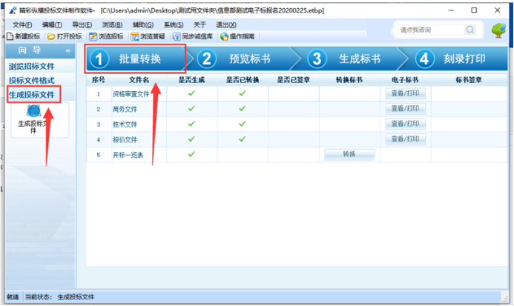This screenshot has width=514, height=306.
Task: Click the 是否生成 column header
Action: pyautogui.click(x=192, y=80)
